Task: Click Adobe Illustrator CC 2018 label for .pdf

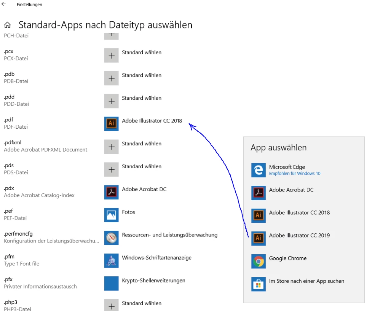Action: coord(152,121)
